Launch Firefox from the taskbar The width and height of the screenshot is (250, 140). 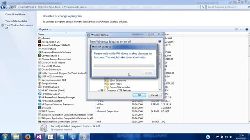(28, 136)
